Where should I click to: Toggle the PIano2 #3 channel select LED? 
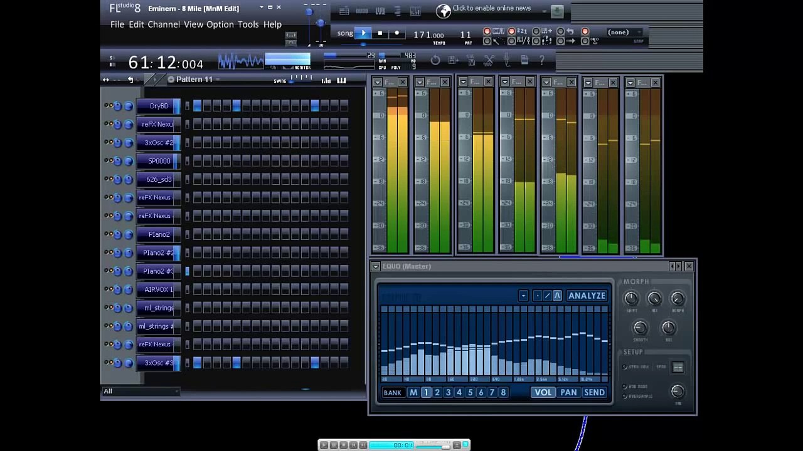click(187, 271)
